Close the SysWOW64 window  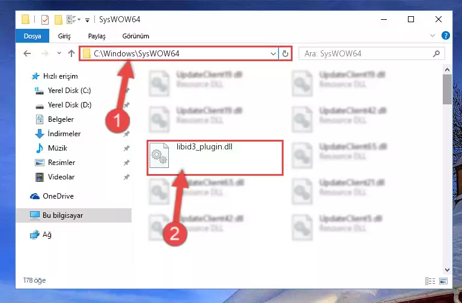pyautogui.click(x=439, y=20)
